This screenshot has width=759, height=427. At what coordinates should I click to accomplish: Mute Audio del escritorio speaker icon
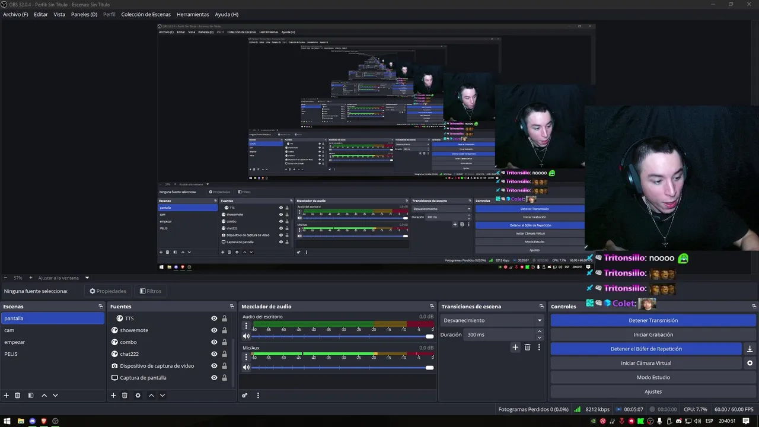pyautogui.click(x=247, y=336)
